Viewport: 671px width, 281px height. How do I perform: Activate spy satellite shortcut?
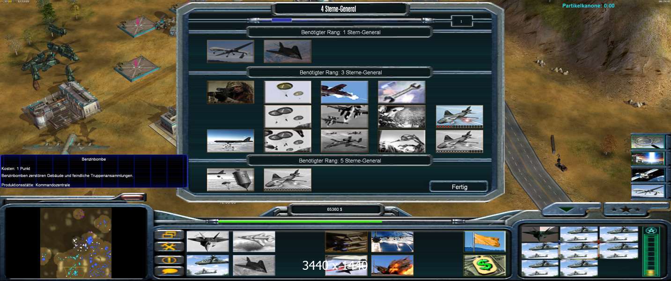[x=648, y=175]
